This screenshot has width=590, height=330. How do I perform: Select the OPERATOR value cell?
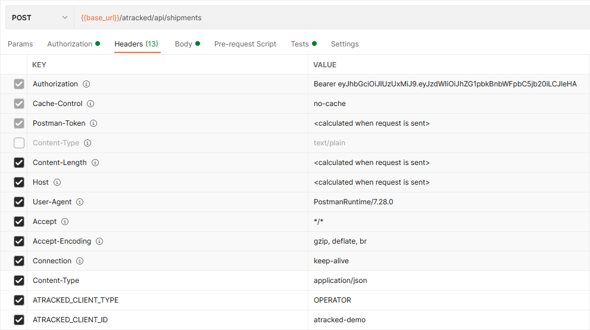(448, 300)
